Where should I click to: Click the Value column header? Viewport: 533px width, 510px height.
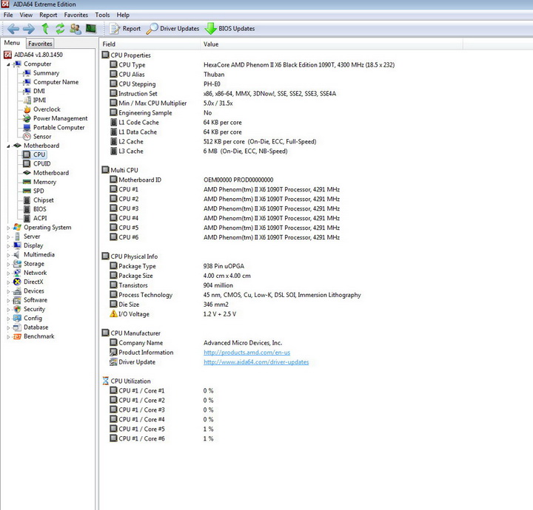(332, 44)
